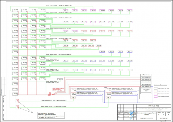Screen dimensions: 173x122
Task: Click the Условные обозначения heading
Action: pyautogui.click(x=160, y=85)
